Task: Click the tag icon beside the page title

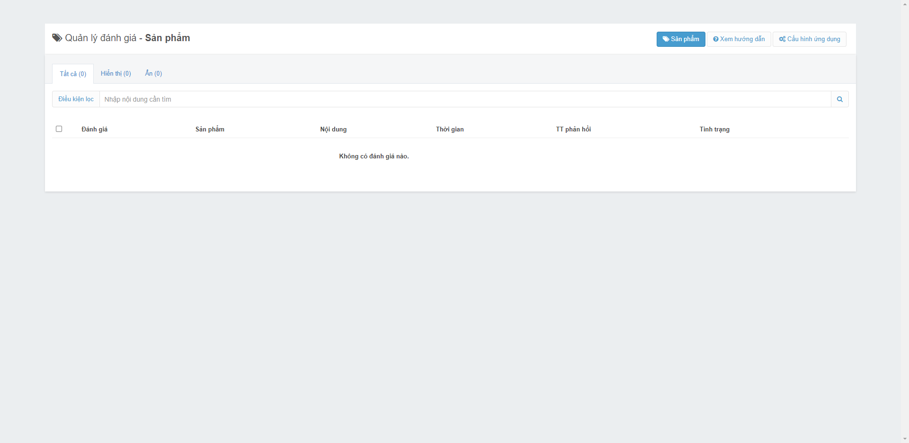Action: 57,38
